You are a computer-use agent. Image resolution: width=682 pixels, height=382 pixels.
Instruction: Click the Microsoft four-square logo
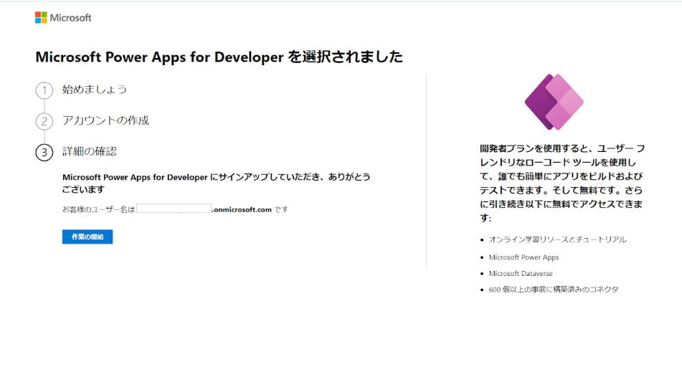click(x=41, y=17)
